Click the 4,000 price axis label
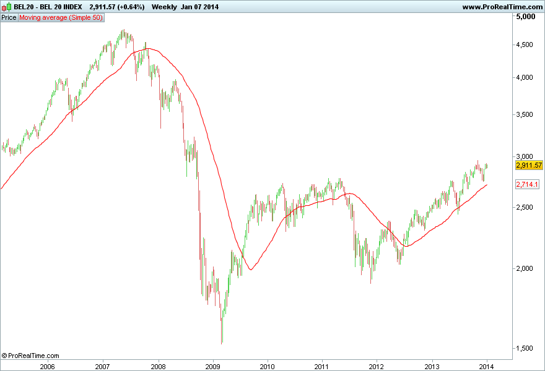The height and width of the screenshot is (371, 545). pos(525,77)
